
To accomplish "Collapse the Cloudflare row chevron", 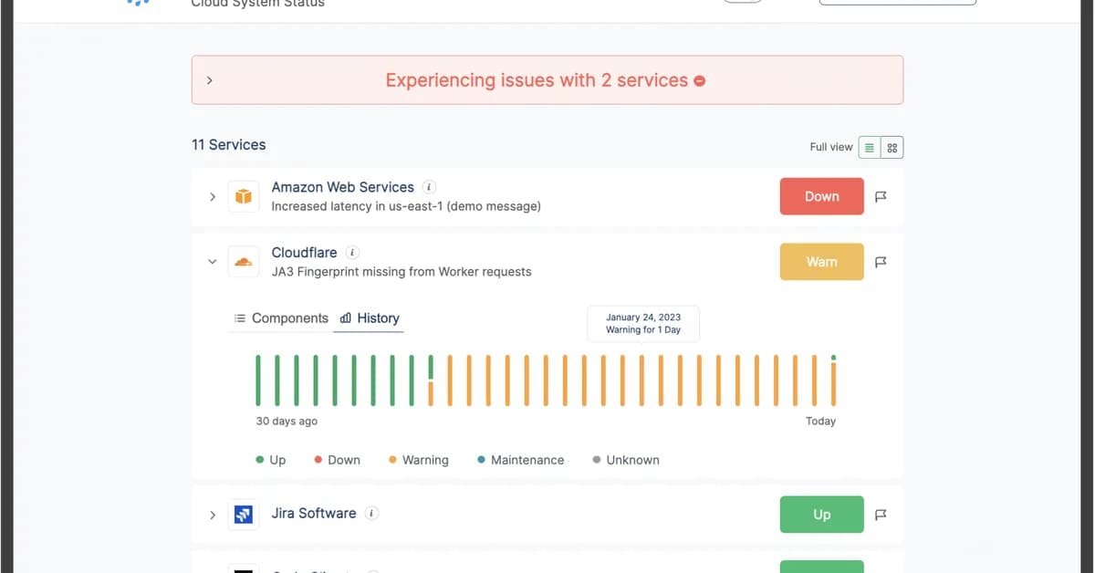I will point(213,262).
